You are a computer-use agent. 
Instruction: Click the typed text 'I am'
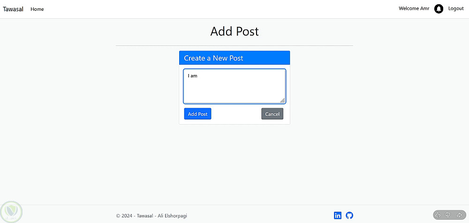(192, 76)
